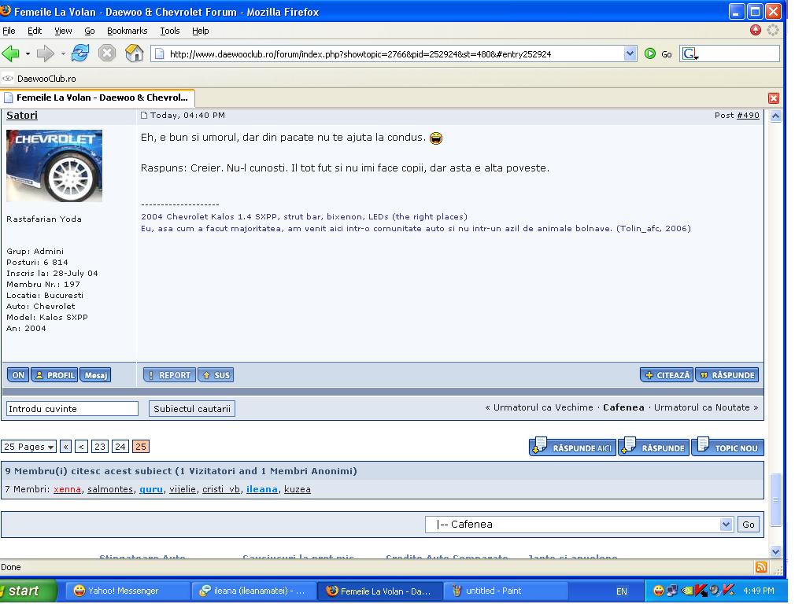Open member xenna's profile link
This screenshot has height=604, width=806.
[x=67, y=489]
